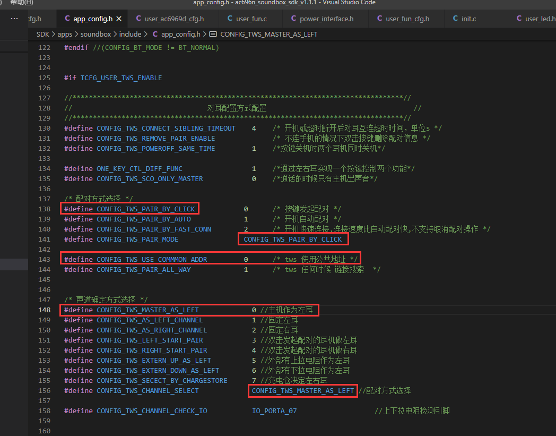Open the app_config.h breadcrumb file list
Screen dimensions: 556x436
(x=177, y=35)
